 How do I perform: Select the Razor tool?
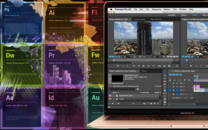(165, 90)
